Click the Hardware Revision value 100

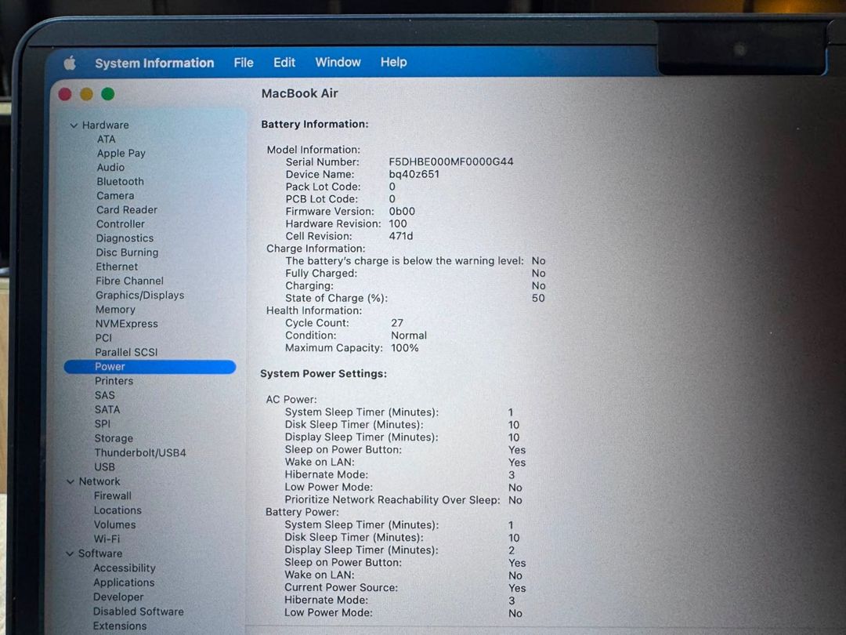tap(398, 223)
